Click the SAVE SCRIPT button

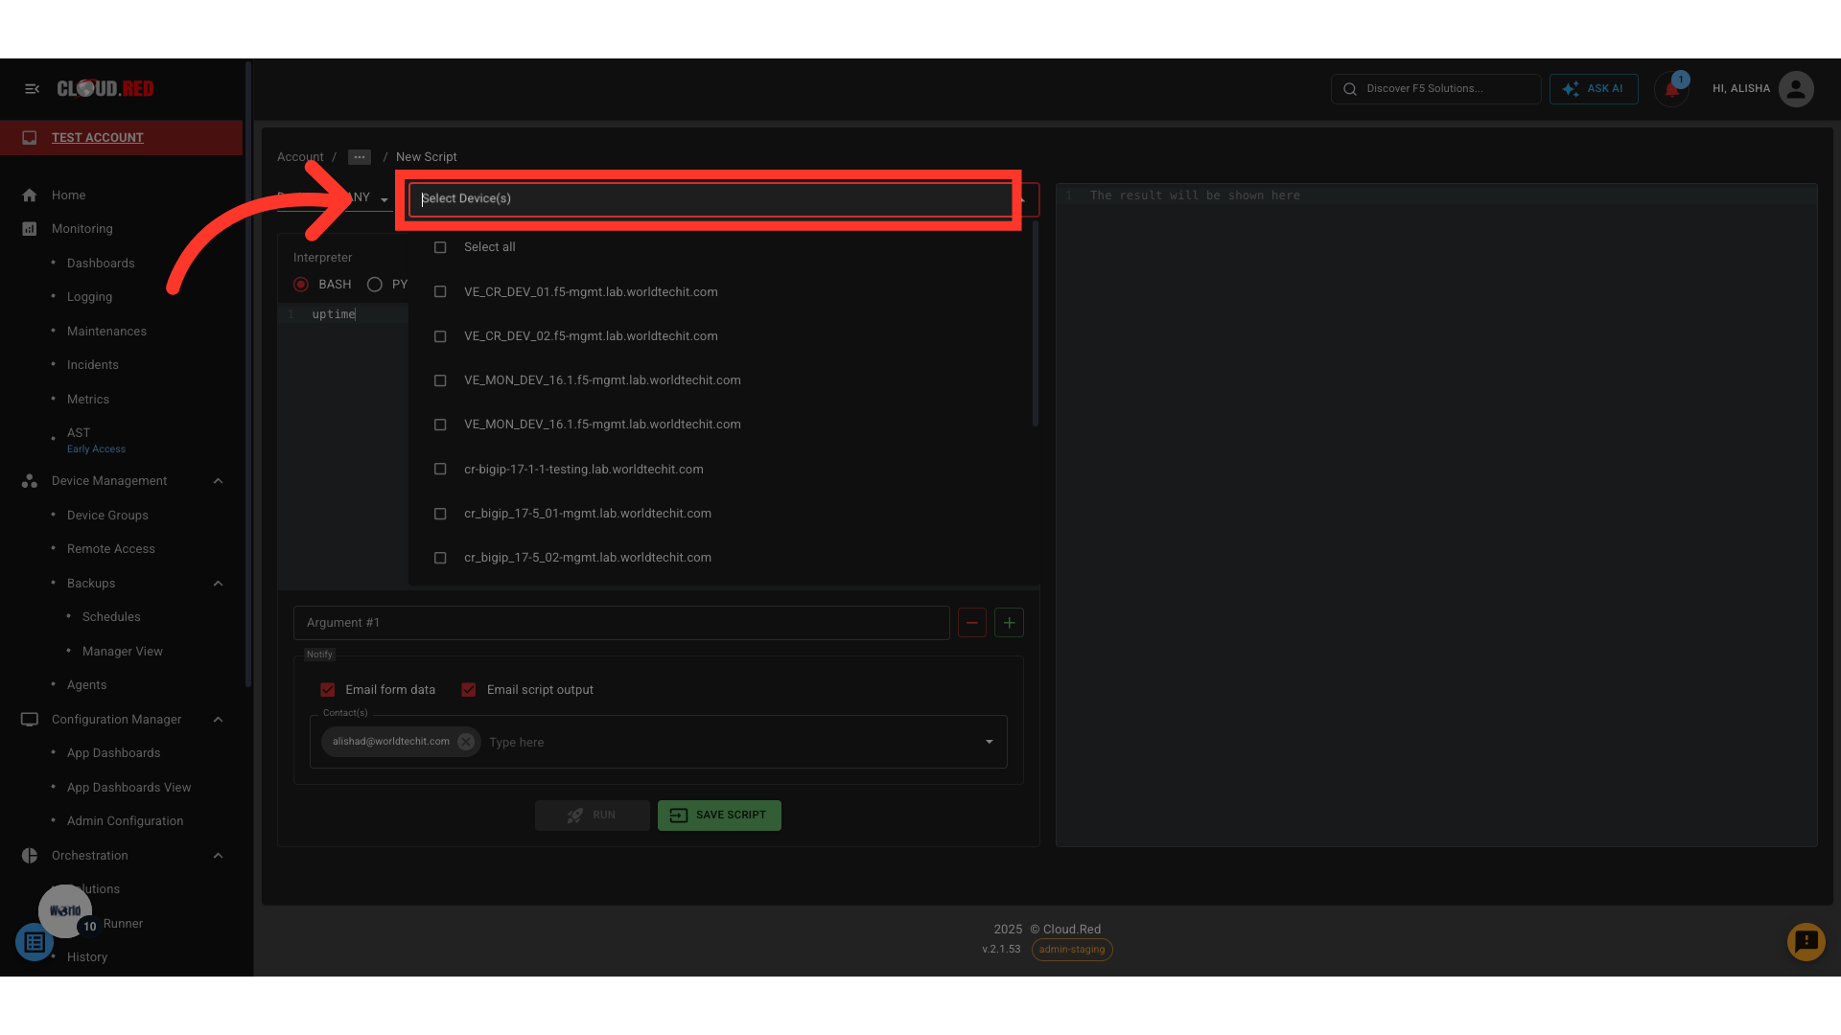coord(719,816)
